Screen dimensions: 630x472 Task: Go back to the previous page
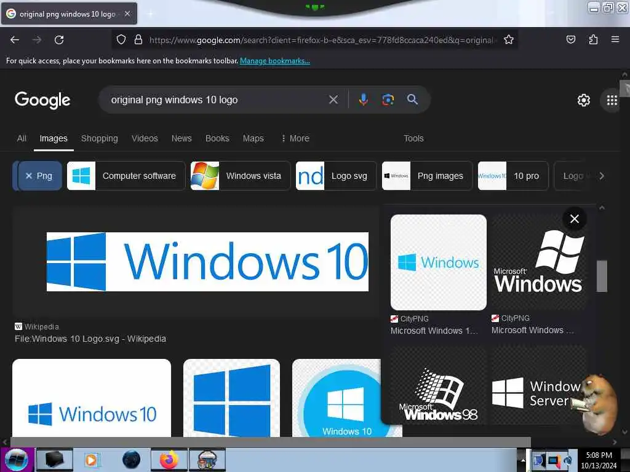click(15, 40)
